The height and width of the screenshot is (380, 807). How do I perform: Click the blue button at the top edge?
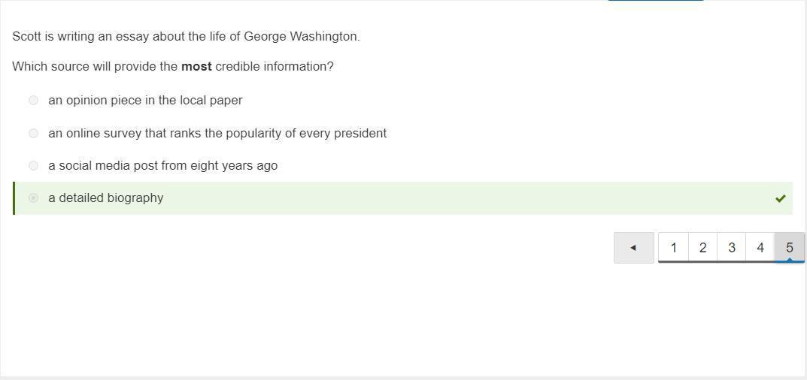click(x=655, y=1)
